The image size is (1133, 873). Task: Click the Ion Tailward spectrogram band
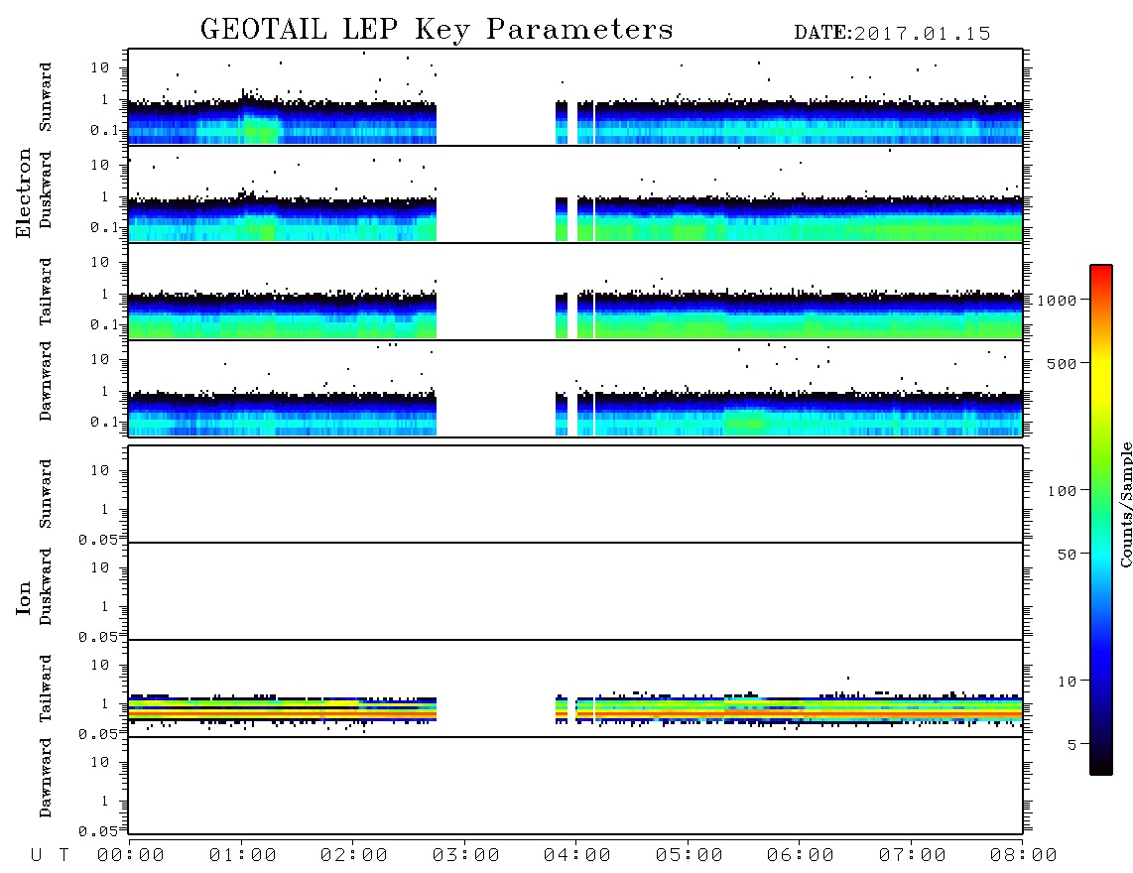575,709
